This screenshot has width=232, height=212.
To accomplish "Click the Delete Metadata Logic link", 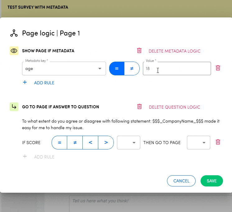I will 174,51.
